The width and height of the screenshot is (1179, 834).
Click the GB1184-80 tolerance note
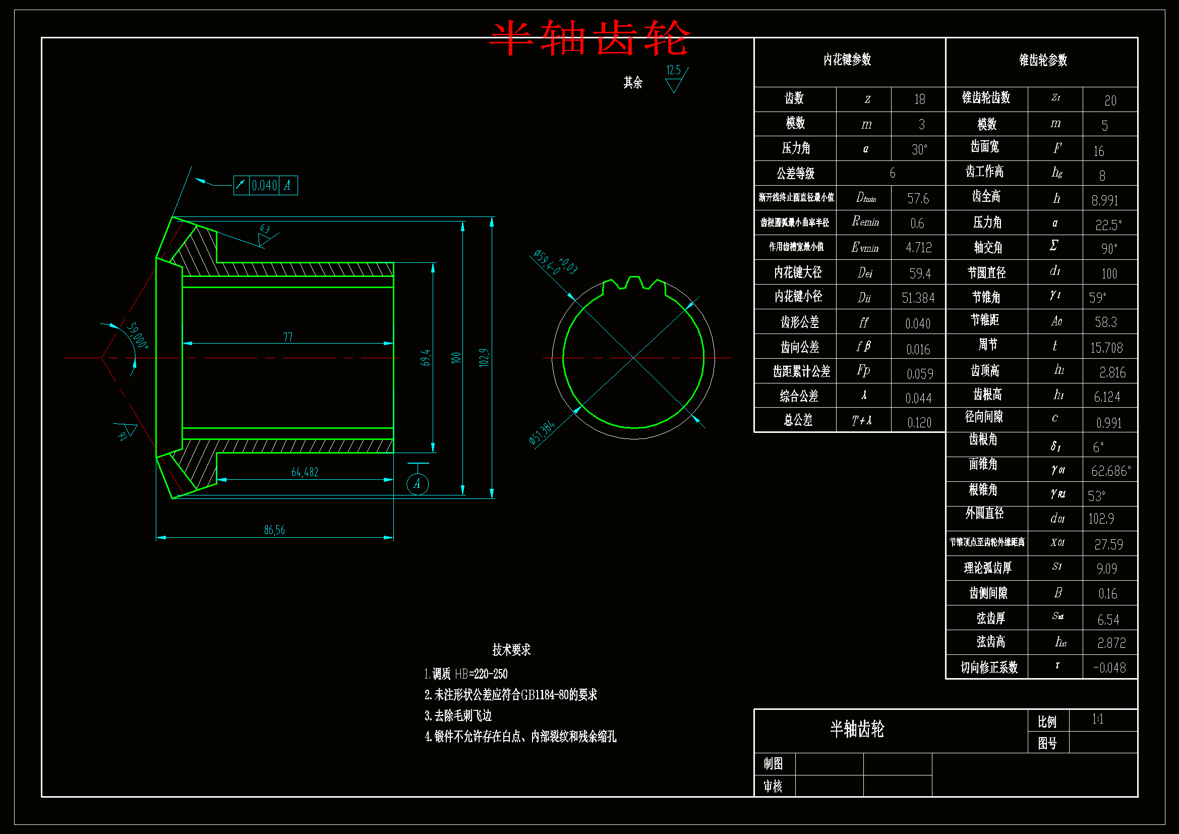[x=511, y=695]
